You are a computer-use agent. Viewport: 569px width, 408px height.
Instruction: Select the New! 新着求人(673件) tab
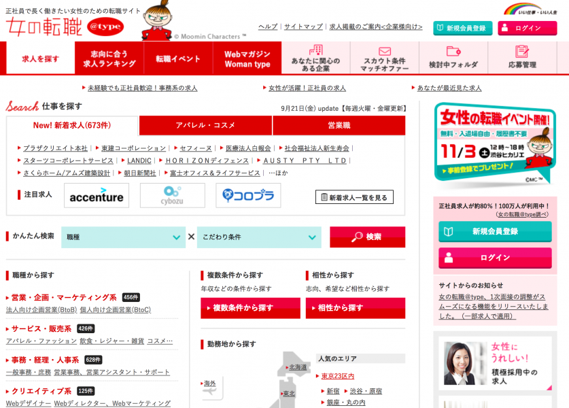coord(72,125)
